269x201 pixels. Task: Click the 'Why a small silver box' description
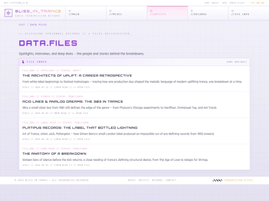click(x=120, y=108)
